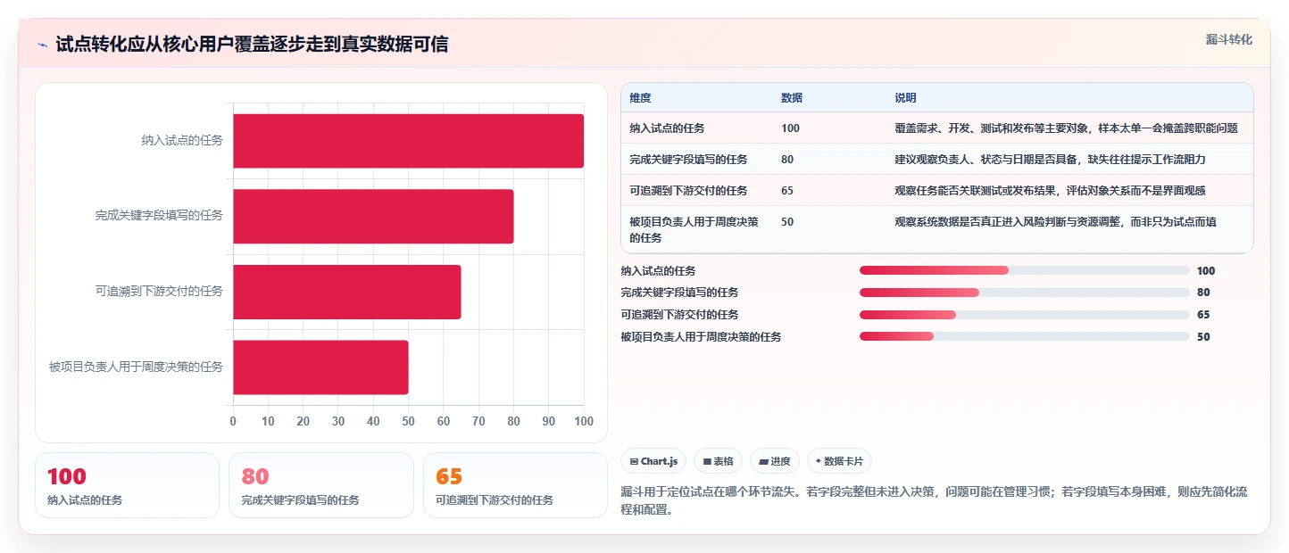Click the x-axis tick label 0

coord(233,421)
